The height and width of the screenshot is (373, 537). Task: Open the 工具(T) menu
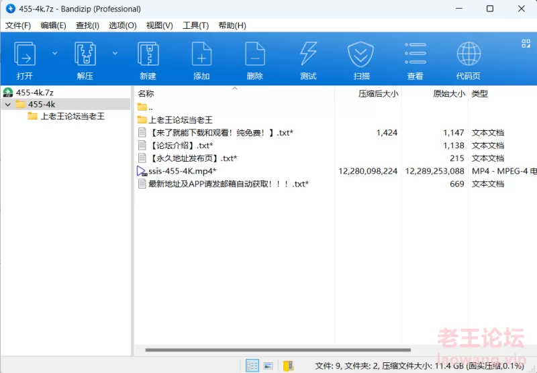(195, 25)
